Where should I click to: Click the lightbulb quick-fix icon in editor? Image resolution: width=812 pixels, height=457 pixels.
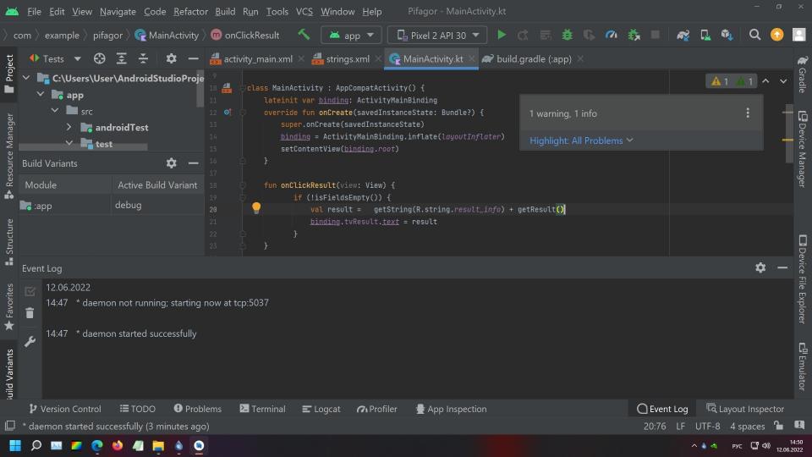pos(256,208)
